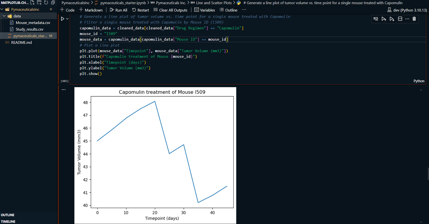Click the New Folder icon in Explorer

pyautogui.click(x=39, y=3)
